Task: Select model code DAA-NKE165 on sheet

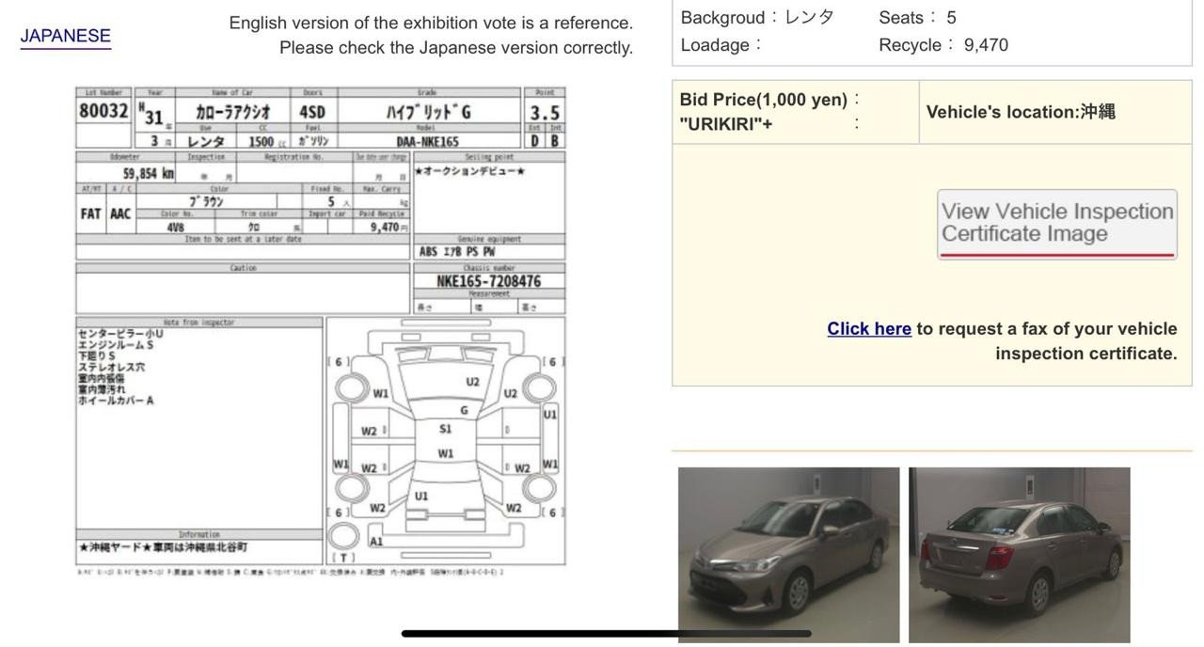Action: (428, 142)
